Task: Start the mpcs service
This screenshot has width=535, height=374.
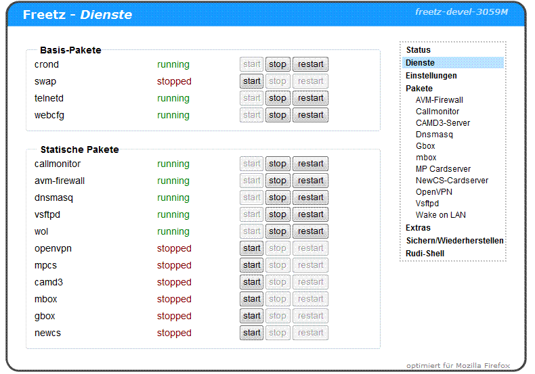Action: click(x=252, y=266)
